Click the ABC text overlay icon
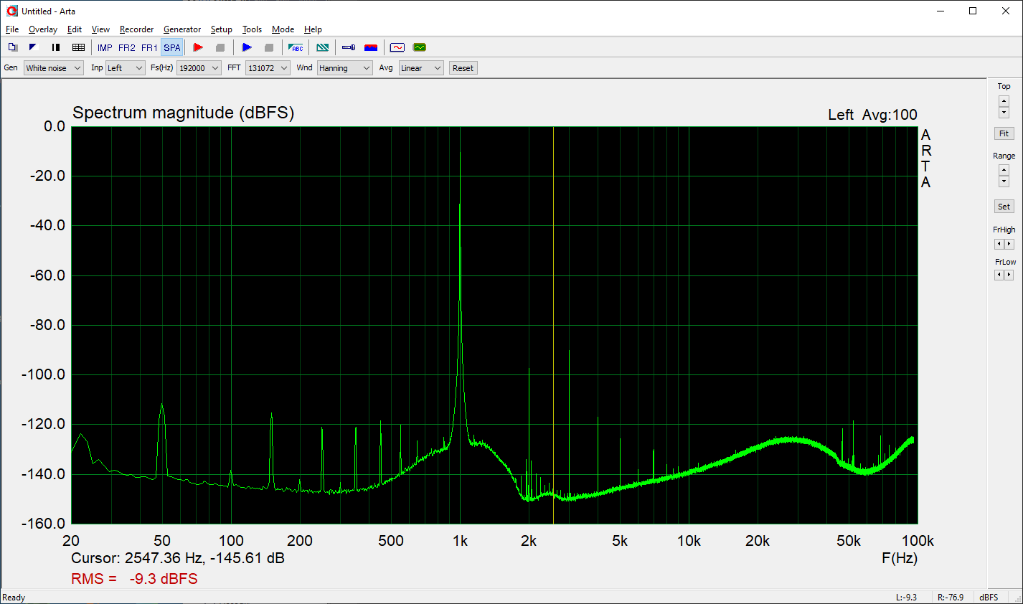This screenshot has width=1023, height=604. 296,47
